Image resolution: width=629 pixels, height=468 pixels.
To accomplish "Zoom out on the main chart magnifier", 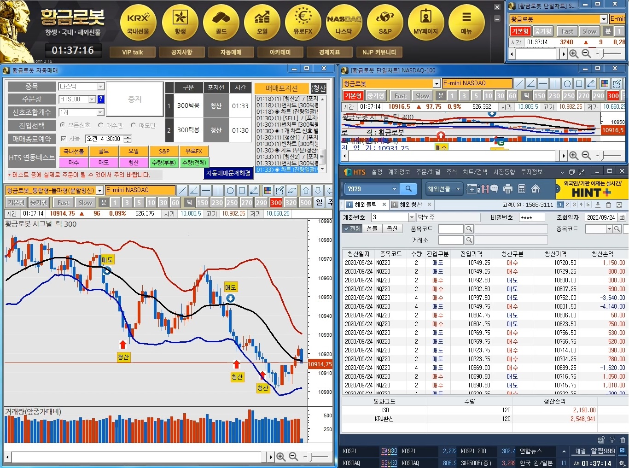I will [293, 456].
